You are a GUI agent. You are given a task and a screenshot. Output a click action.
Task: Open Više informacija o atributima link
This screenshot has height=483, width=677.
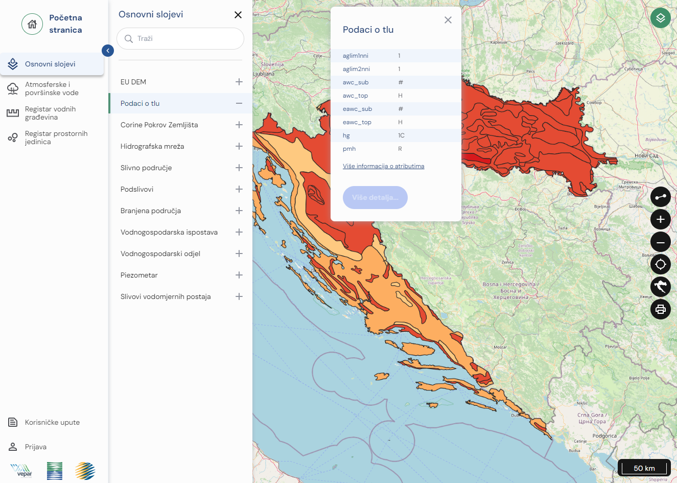point(383,166)
